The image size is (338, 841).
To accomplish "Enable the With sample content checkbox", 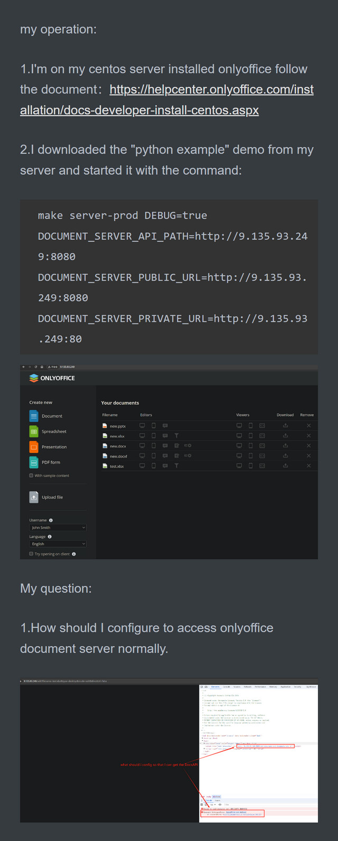I will [x=31, y=475].
